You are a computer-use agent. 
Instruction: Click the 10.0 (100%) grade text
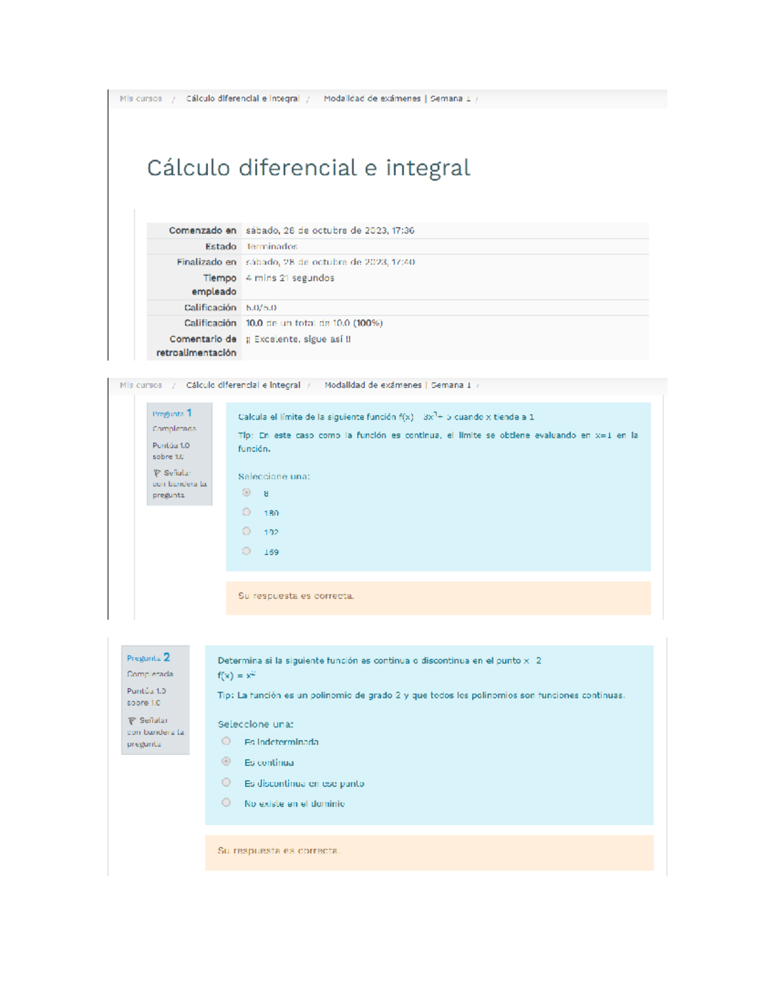(315, 323)
